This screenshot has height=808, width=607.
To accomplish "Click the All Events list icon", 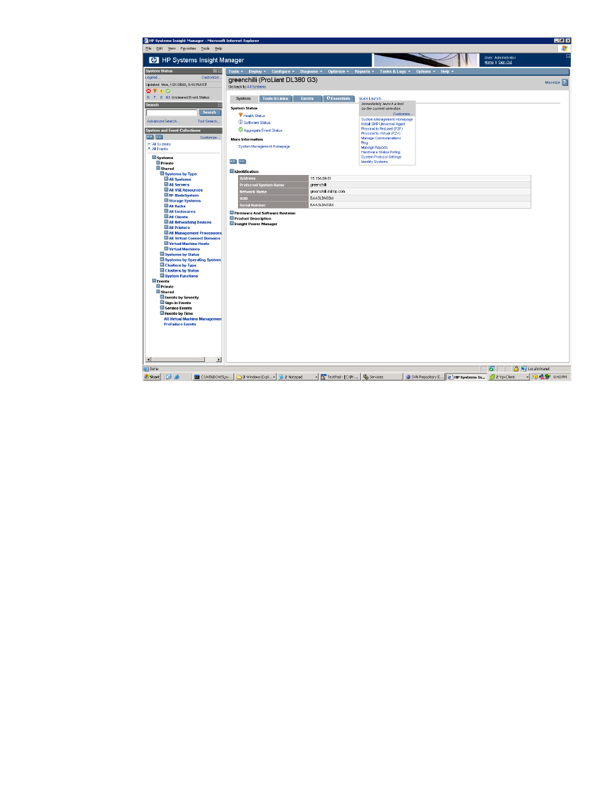I will pyautogui.click(x=149, y=149).
